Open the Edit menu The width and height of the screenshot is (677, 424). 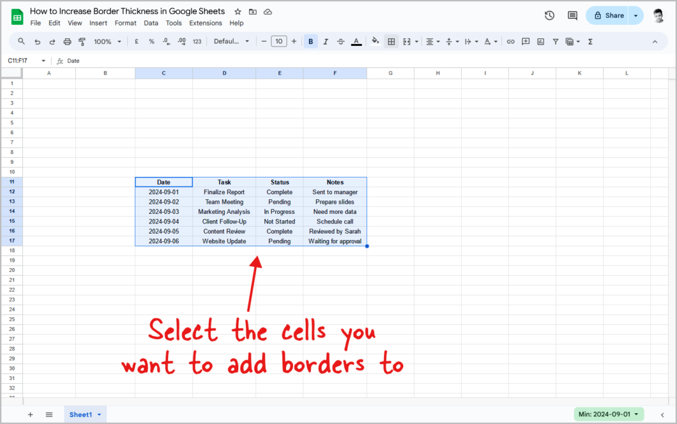(x=54, y=23)
